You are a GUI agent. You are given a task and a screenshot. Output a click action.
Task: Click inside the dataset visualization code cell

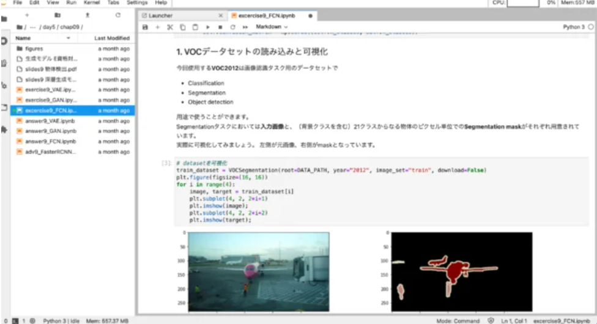pos(382,191)
